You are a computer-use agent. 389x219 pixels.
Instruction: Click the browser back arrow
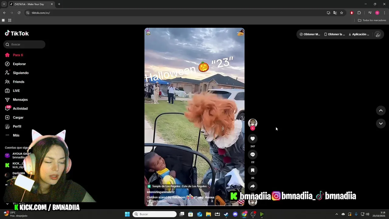4,13
